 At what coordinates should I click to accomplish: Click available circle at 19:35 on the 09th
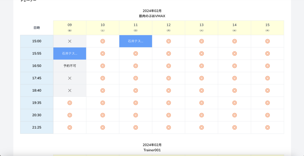[70, 103]
